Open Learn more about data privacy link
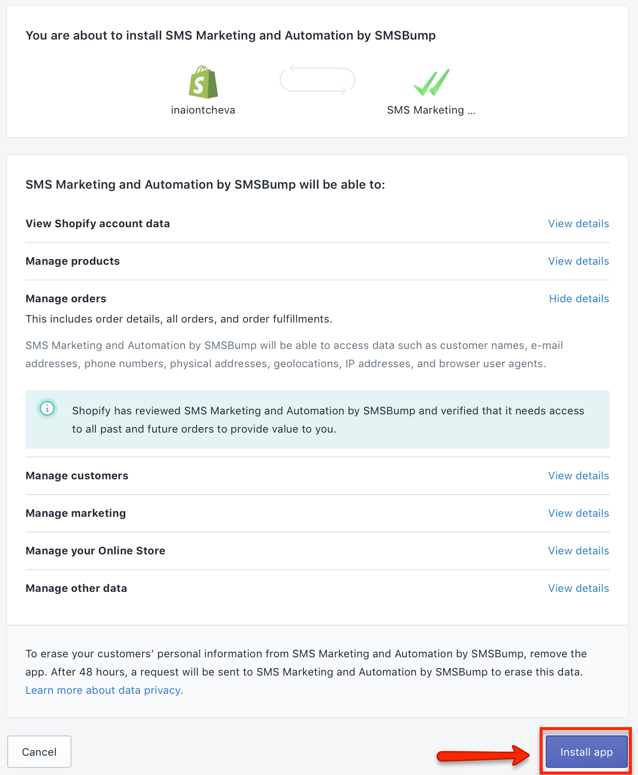The image size is (638, 775). [104, 690]
